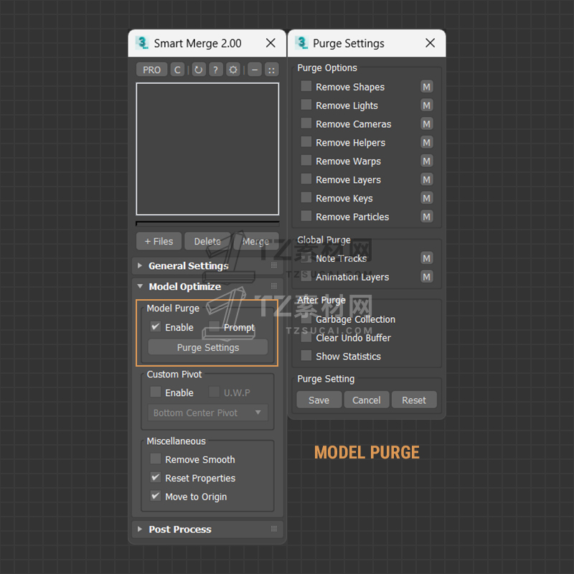Viewport: 574px width, 574px height.
Task: Save the purge settings
Action: (319, 400)
